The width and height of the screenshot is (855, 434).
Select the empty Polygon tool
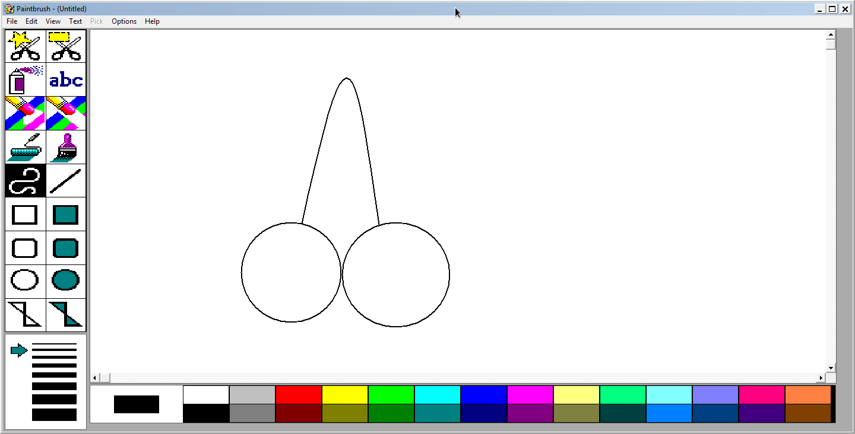[26, 315]
